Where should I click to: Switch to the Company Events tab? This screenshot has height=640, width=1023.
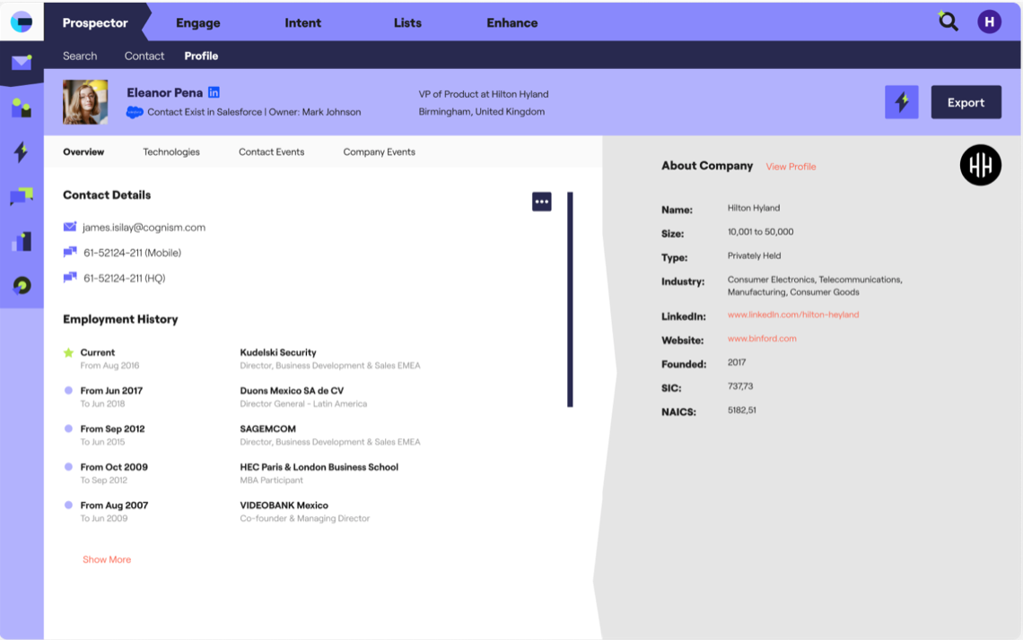(378, 151)
